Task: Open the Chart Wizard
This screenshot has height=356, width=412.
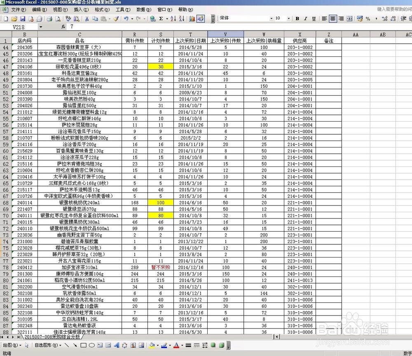Action: 192,19
